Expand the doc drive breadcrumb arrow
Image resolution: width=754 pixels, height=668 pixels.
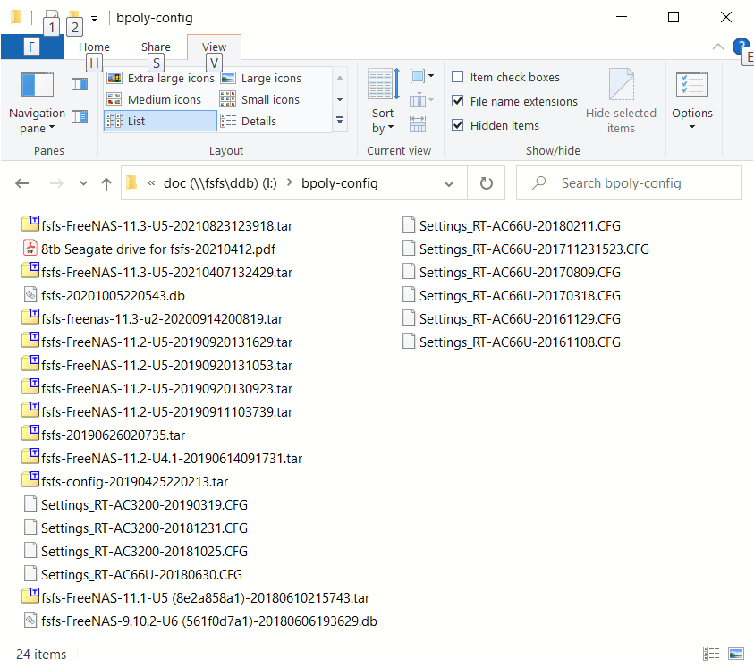290,183
